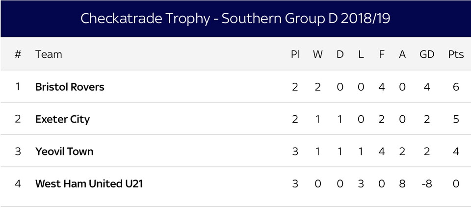Open the Exeter City team link
Screen dimensions: 471x209
point(62,119)
